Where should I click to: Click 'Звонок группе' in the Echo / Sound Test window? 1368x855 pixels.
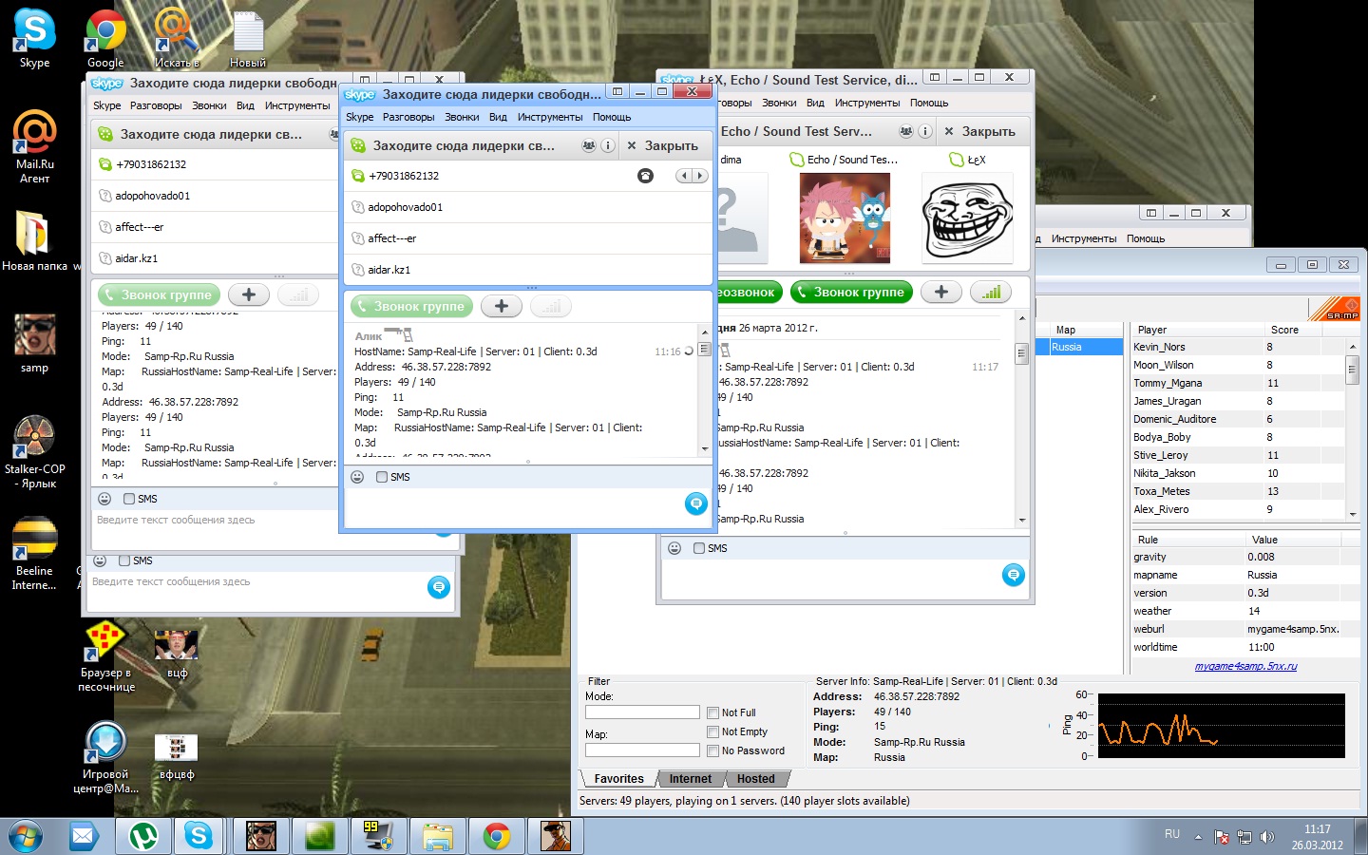tap(851, 293)
